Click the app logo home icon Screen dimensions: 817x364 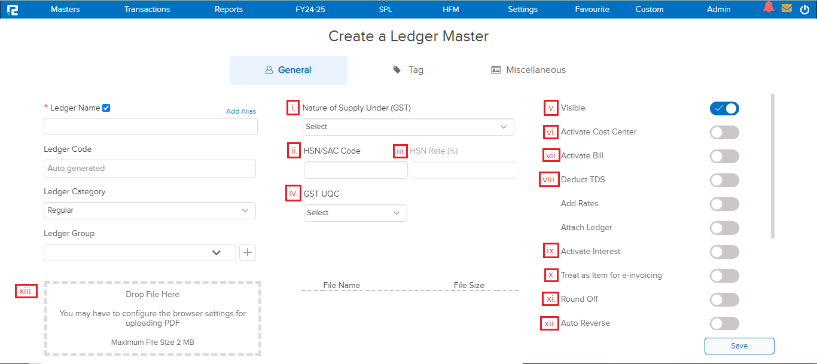12,9
